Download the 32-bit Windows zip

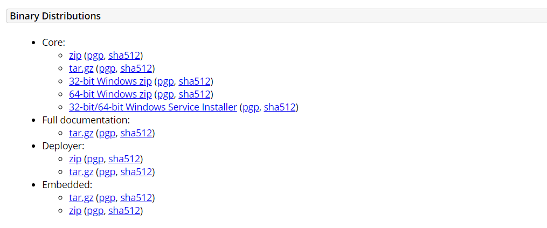pyautogui.click(x=110, y=81)
